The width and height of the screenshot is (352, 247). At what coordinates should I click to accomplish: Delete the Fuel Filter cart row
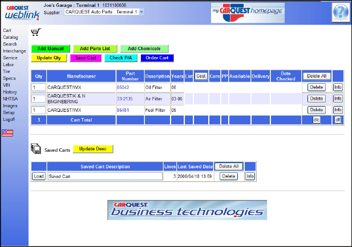pyautogui.click(x=317, y=110)
